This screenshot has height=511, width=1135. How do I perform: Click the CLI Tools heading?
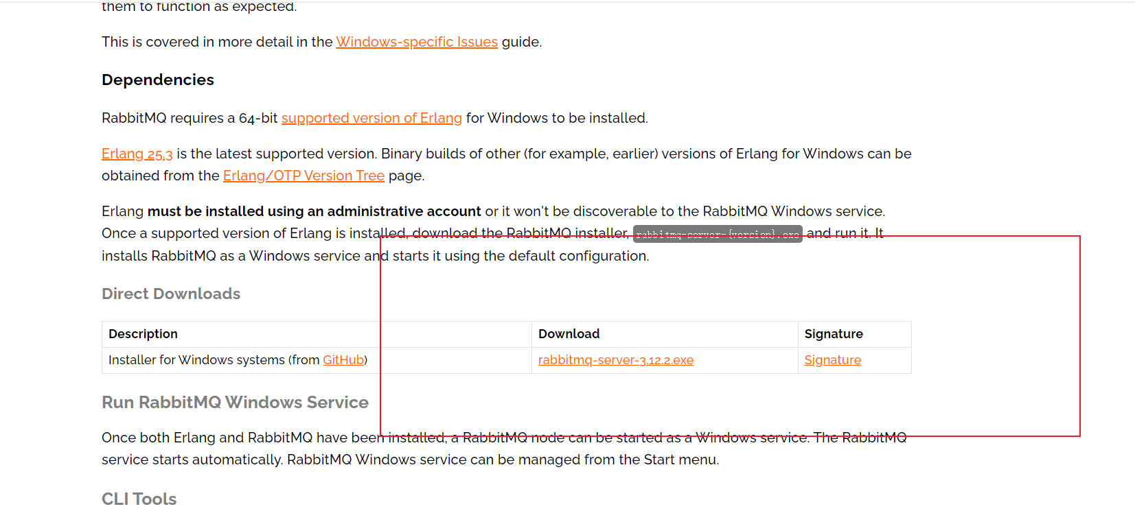pos(139,499)
